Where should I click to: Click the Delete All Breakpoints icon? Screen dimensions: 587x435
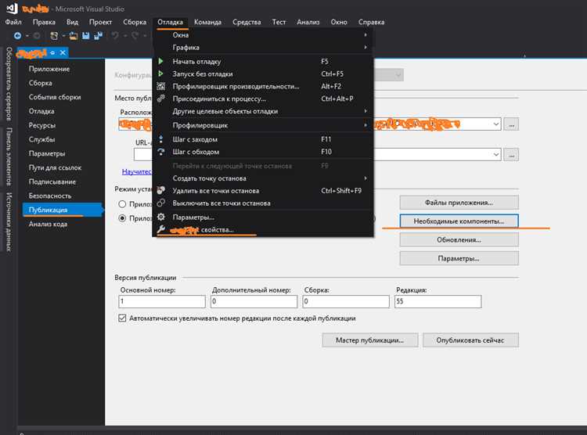pos(160,190)
